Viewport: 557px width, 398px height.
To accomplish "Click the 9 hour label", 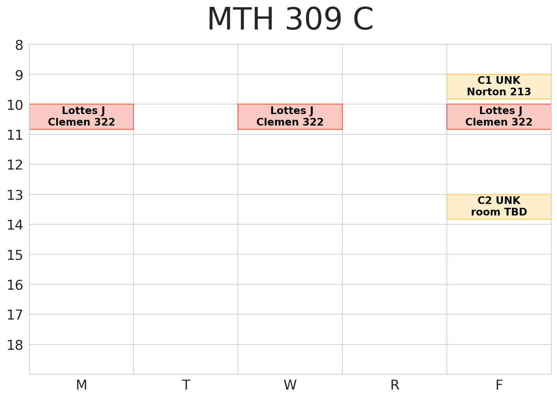I will (x=19, y=75).
